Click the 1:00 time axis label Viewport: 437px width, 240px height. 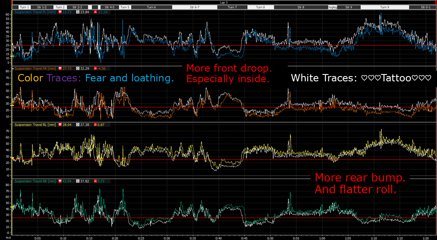click(x=322, y=238)
